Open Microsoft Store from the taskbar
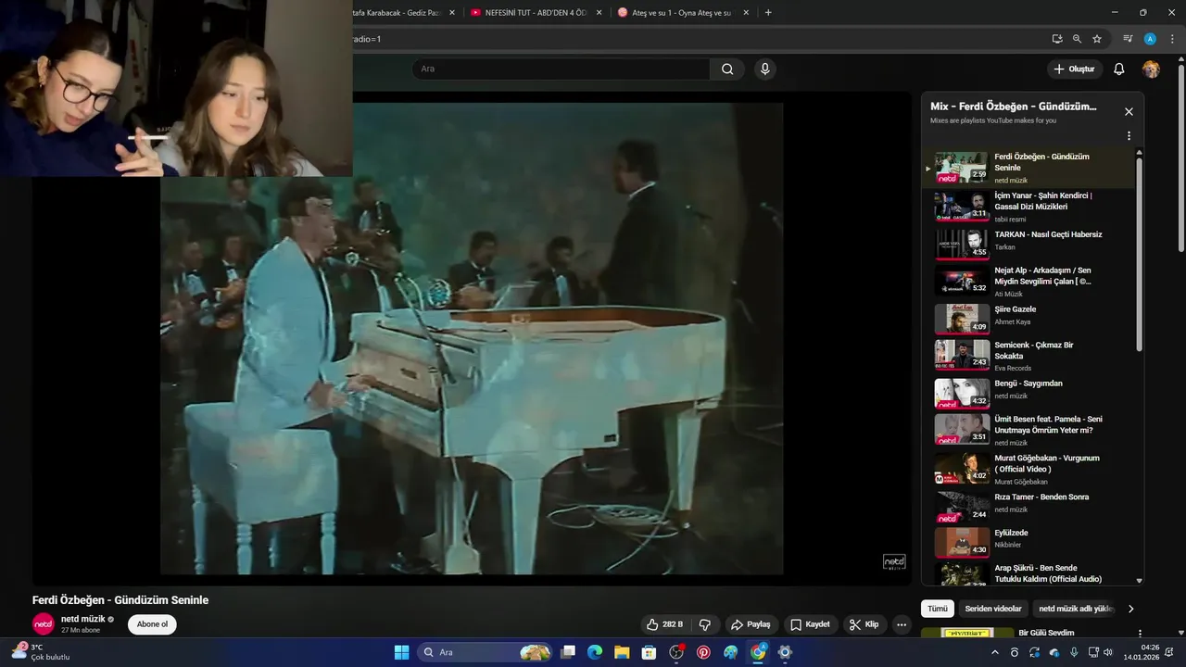The width and height of the screenshot is (1186, 667). (x=649, y=652)
